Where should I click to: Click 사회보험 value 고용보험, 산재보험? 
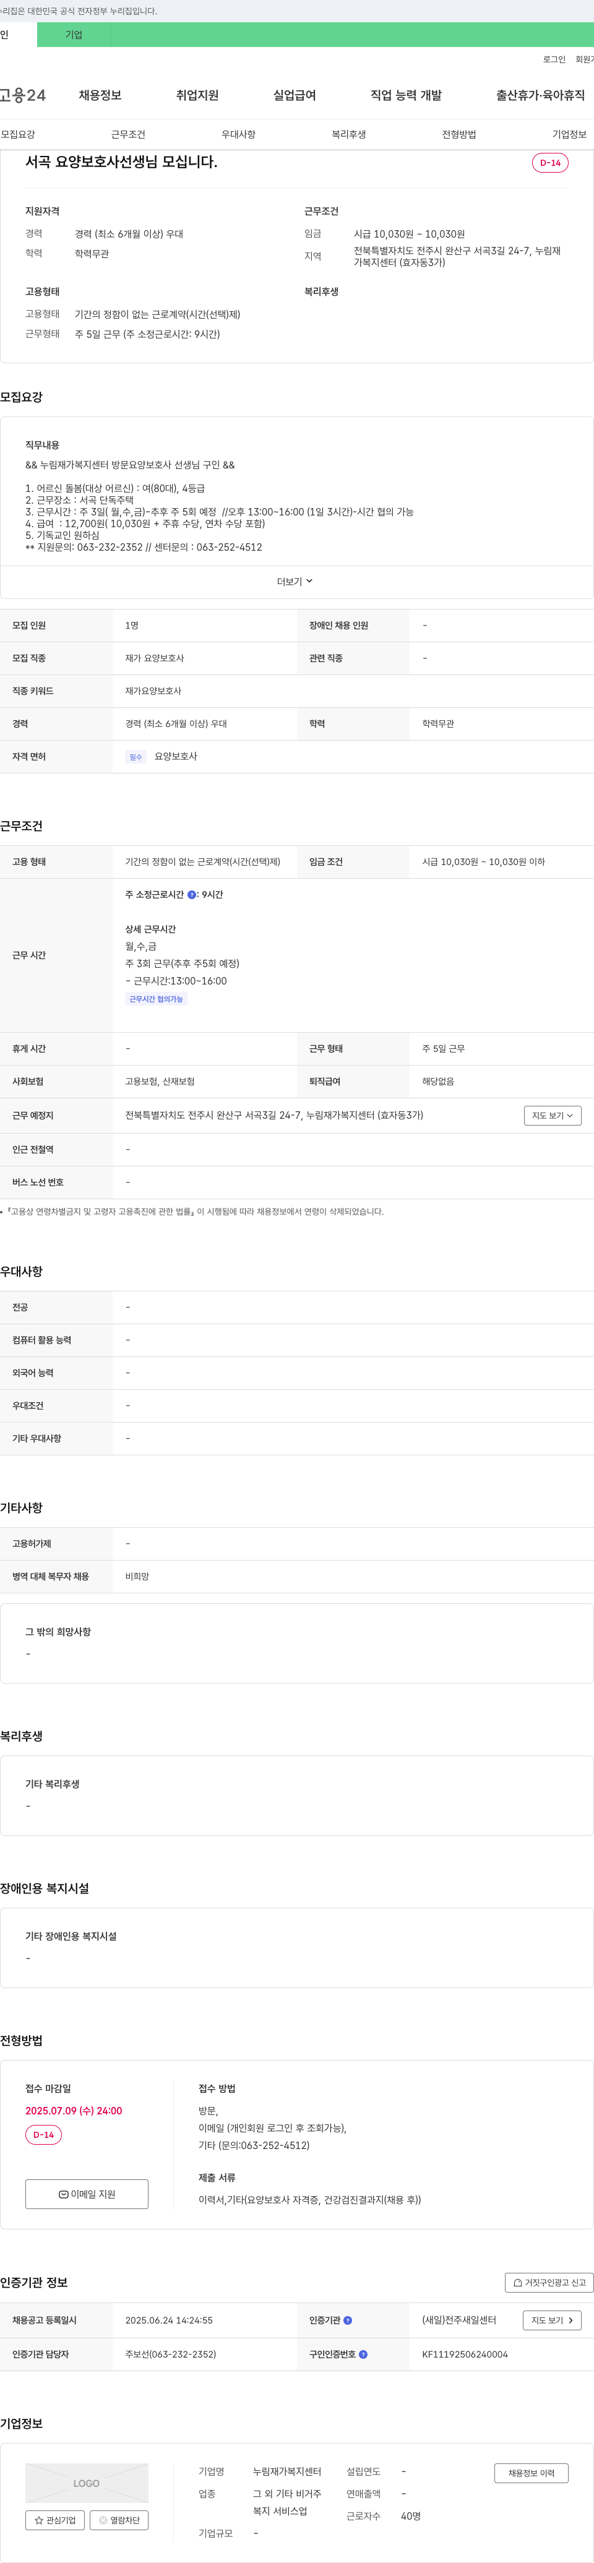coord(160,1082)
